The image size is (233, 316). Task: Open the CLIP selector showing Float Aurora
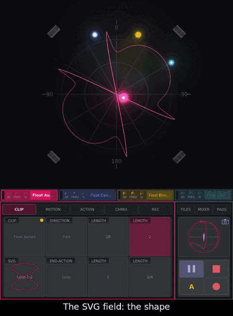(x=25, y=237)
